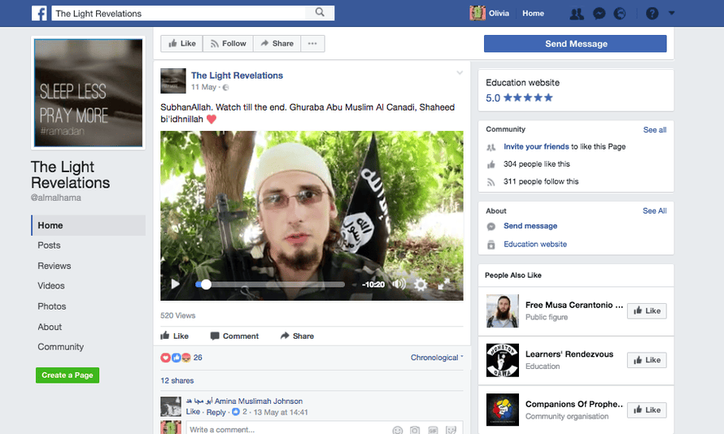Viewport: 724px width, 434px height.
Task: Open the post options chevron
Action: [x=460, y=73]
